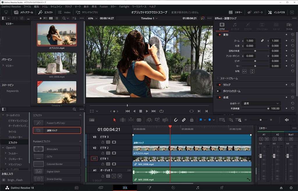Activate the dynamic trim mode tool
298x191 pixels.
[131, 120]
